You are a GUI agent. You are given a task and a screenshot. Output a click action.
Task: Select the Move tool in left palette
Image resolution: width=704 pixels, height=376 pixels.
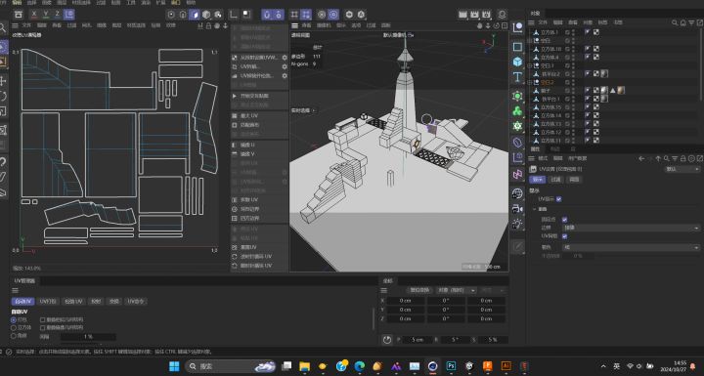point(3,81)
